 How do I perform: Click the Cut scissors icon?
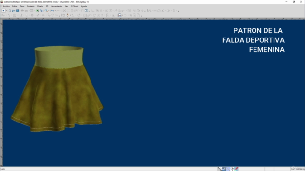[64, 10]
